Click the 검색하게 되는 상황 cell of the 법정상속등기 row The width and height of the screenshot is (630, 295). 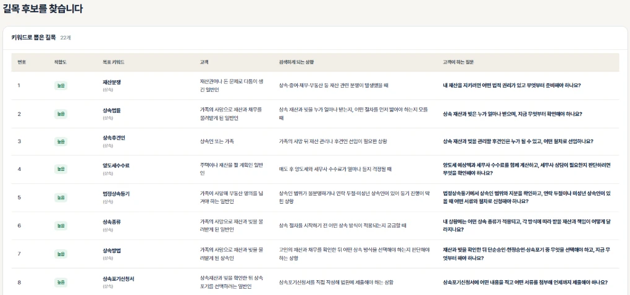[354, 197]
